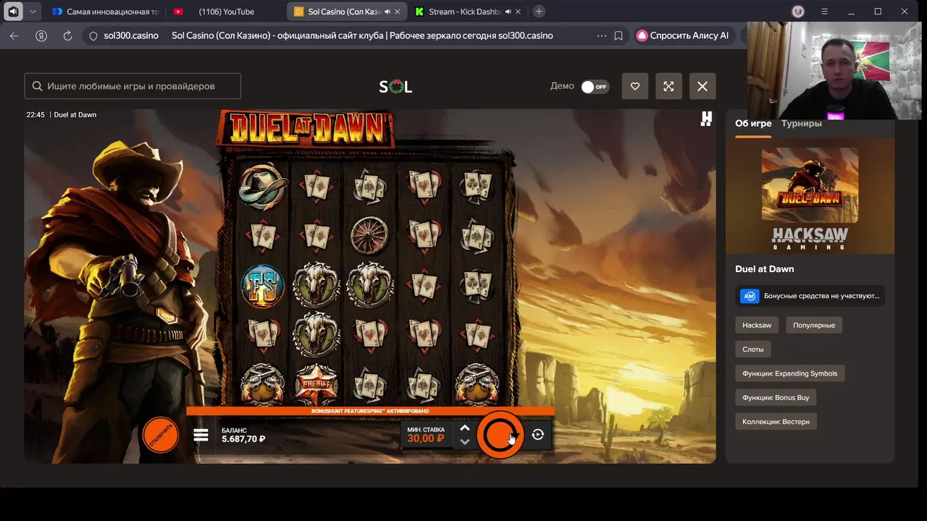This screenshot has height=521, width=927.
Task: Toggle the Демо mode switch
Action: 595,86
